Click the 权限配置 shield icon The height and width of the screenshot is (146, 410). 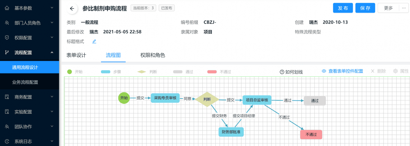point(7,38)
